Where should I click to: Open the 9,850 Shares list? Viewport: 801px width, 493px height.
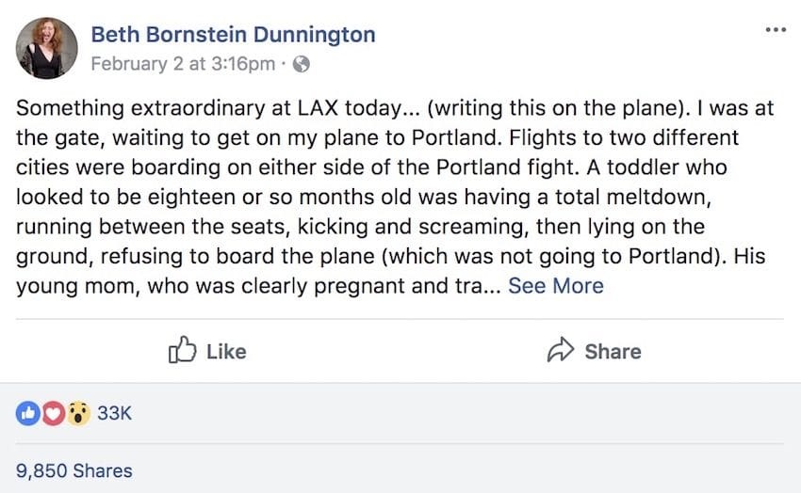tap(74, 470)
